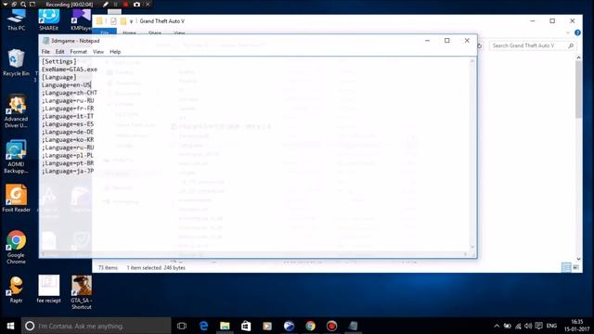Image resolution: width=594 pixels, height=334 pixels.
Task: Open the Edit menu in Notepad
Action: click(59, 52)
